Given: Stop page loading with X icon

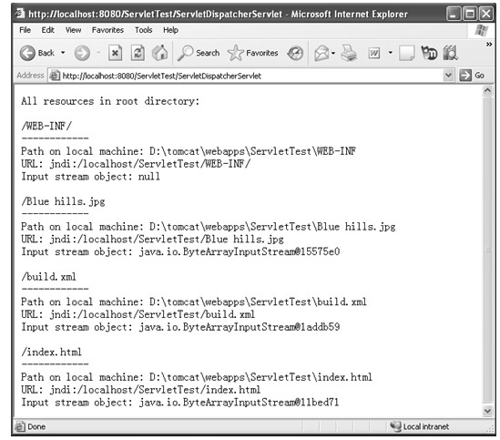Looking at the screenshot, I should coord(115,53).
